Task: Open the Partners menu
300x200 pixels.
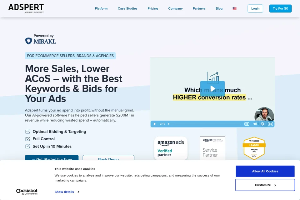Action: pyautogui.click(x=199, y=8)
